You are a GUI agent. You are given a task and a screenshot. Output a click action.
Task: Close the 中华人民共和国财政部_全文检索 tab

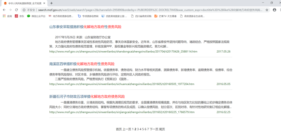coord(44,3)
